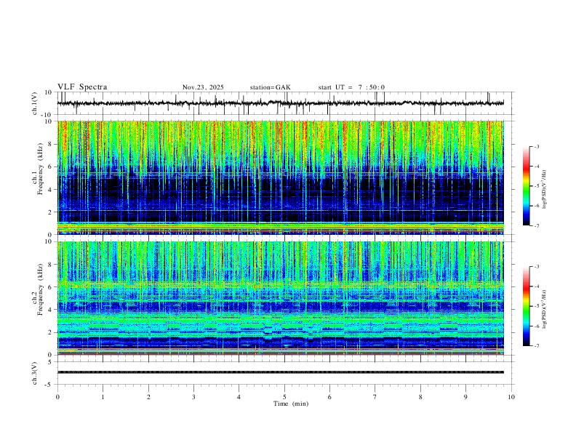This screenshot has height=445, width=576.
Task: Click the "5" tick on ch.3 voltage axis
Action: 50,362
